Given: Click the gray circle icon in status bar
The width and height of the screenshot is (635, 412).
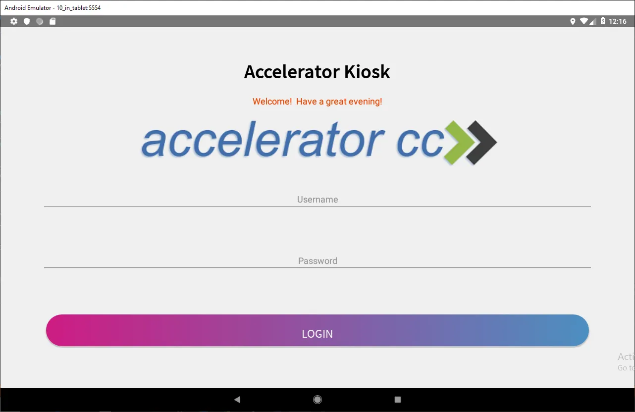Looking at the screenshot, I should [40, 21].
